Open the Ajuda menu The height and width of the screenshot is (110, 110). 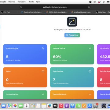tap(38, 2)
